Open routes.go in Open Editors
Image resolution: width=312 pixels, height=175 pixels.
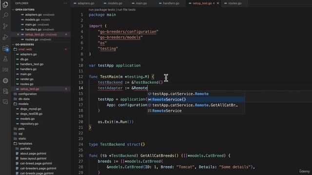(32, 39)
